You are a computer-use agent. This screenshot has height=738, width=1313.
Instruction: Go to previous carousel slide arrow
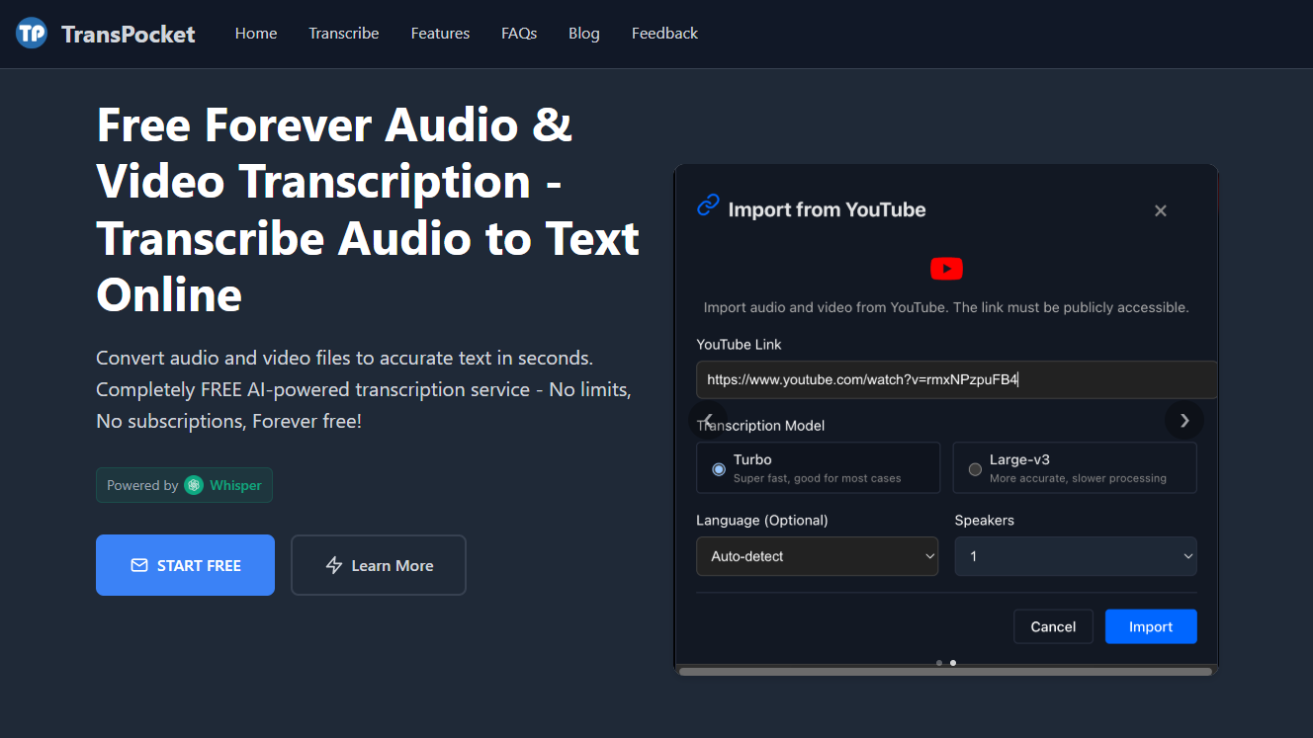(x=708, y=420)
